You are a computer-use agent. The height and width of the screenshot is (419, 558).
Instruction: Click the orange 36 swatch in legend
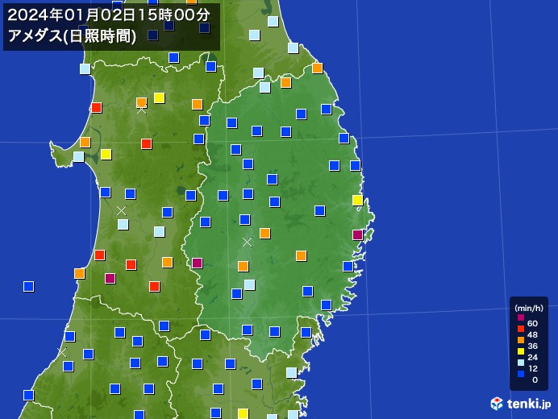(521, 340)
